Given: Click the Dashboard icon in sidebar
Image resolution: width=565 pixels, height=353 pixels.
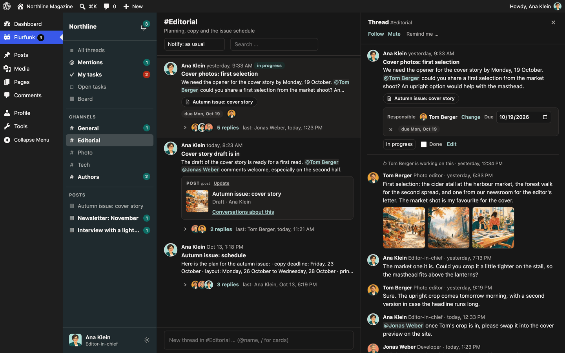Looking at the screenshot, I should pos(7,24).
